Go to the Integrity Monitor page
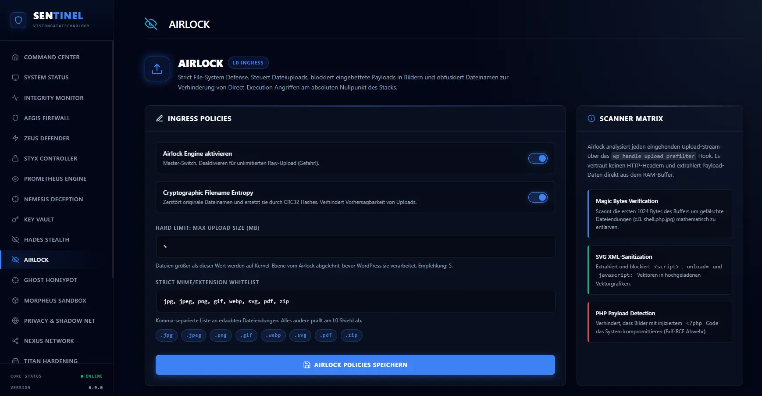 coord(57,98)
